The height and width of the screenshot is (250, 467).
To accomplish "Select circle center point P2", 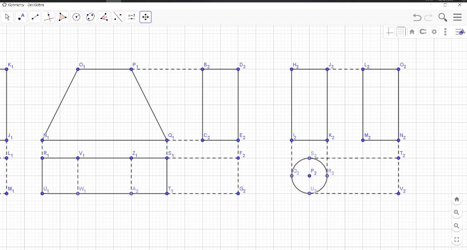I will tap(310, 176).
